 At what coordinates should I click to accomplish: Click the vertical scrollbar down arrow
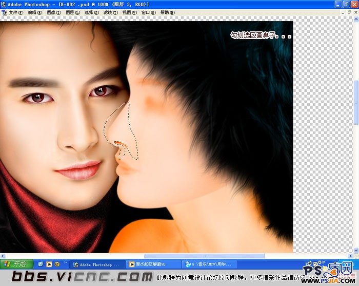356,250
